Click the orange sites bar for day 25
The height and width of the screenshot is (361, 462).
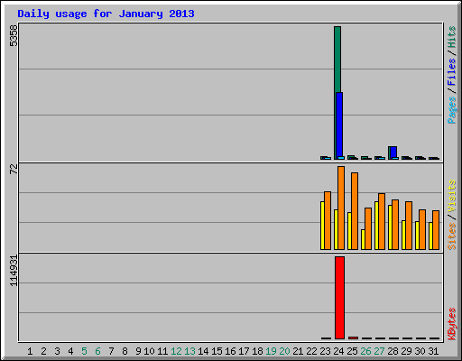pyautogui.click(x=355, y=211)
